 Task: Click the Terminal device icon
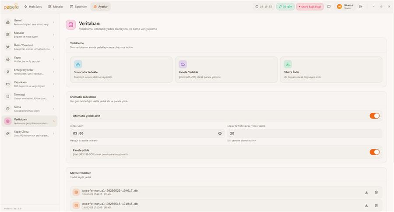point(8,96)
